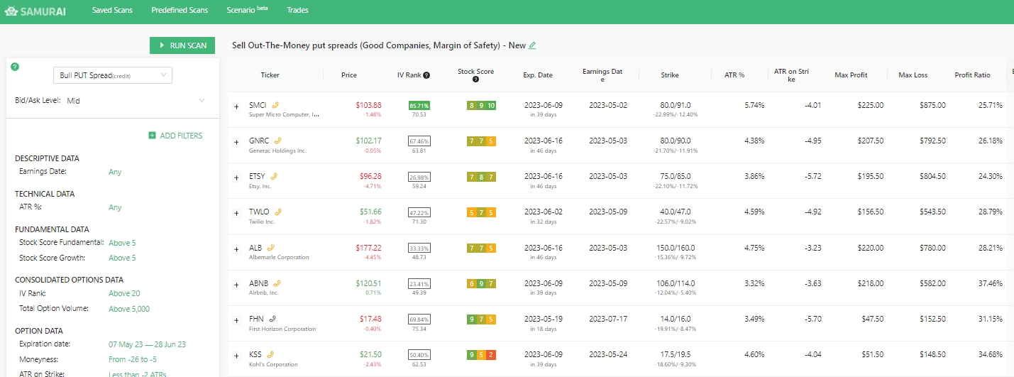Viewport: 1014px width, 377px height.
Task: Click the earnings call icon next to SMCI
Action: point(275,105)
